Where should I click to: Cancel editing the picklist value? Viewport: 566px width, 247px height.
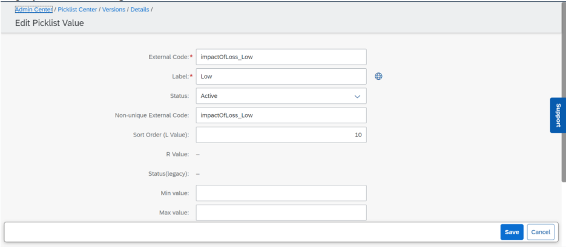541,233
